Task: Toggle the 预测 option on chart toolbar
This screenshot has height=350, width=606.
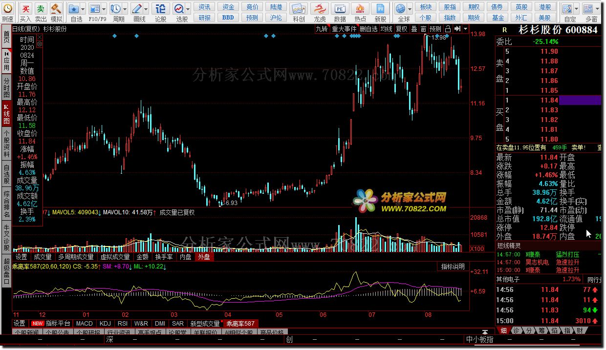Action: click(435, 29)
